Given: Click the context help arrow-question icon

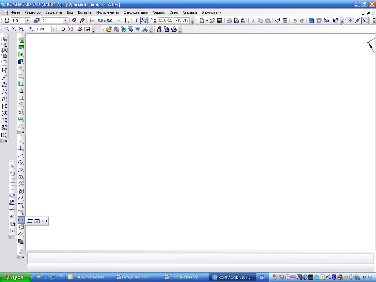Looking at the screenshot, I should [x=336, y=21].
